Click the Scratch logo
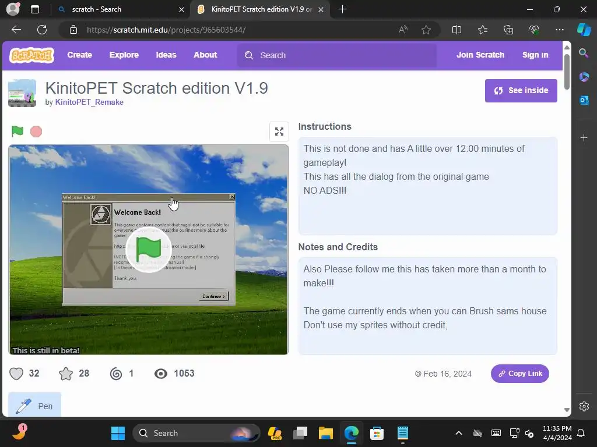The width and height of the screenshot is (597, 447). click(31, 55)
